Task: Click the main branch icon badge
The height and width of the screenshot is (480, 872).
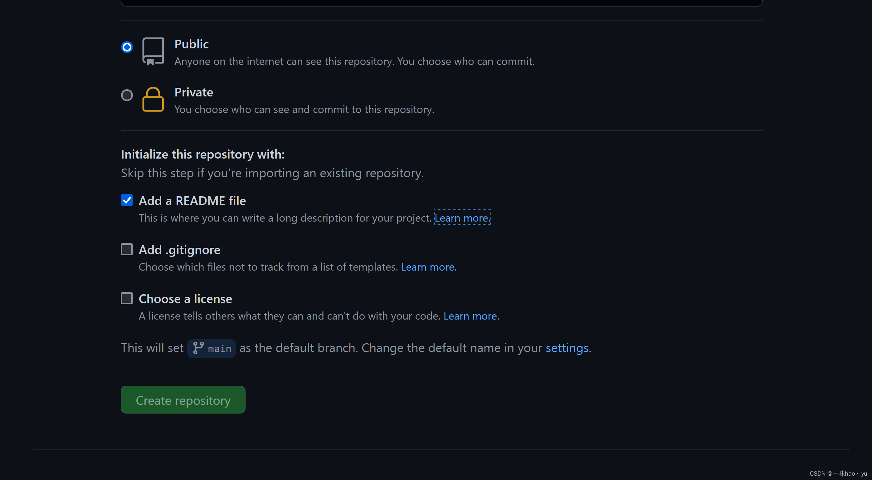Action: pyautogui.click(x=212, y=349)
